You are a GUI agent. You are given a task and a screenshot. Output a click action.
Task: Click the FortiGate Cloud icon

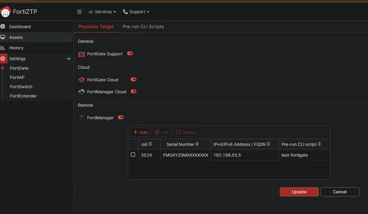(x=82, y=80)
